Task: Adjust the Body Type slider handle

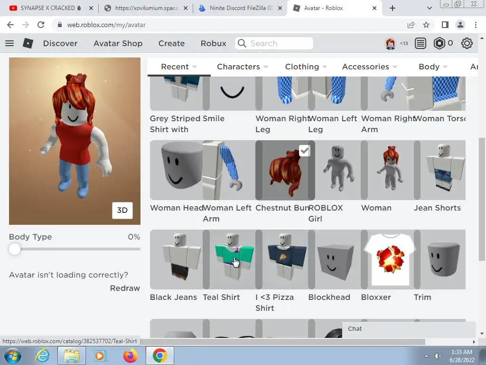Action: 15,249
